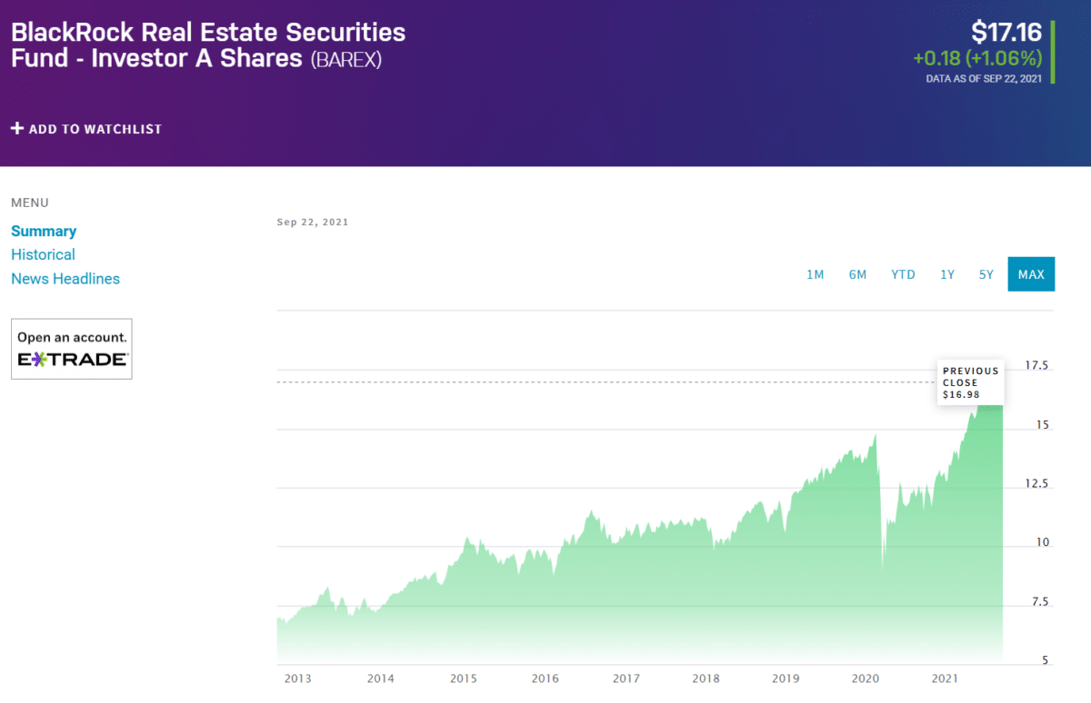This screenshot has width=1091, height=703.
Task: Open the Summary menu link
Action: 44,232
